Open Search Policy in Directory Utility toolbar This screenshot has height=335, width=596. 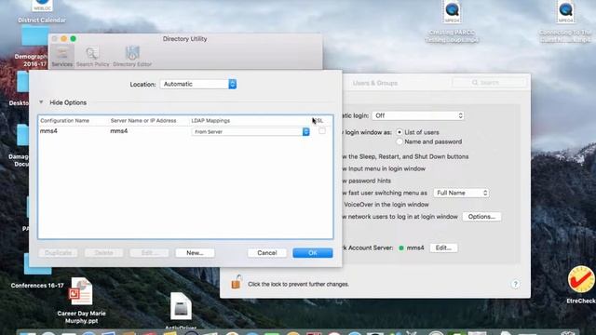[92, 56]
